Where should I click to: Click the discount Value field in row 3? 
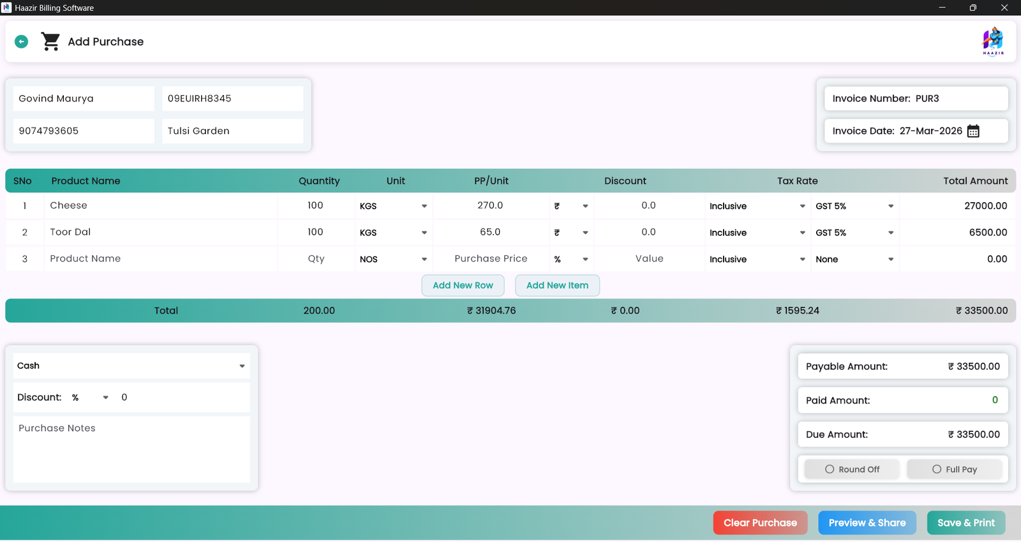pos(649,258)
